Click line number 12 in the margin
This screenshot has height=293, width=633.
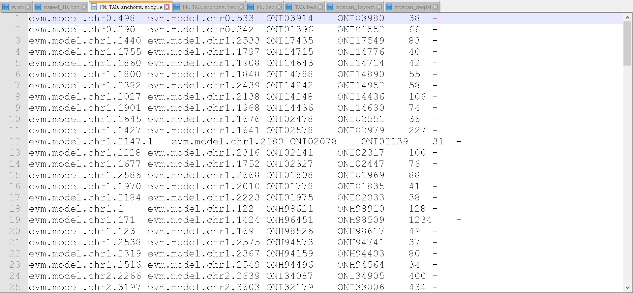(x=15, y=141)
